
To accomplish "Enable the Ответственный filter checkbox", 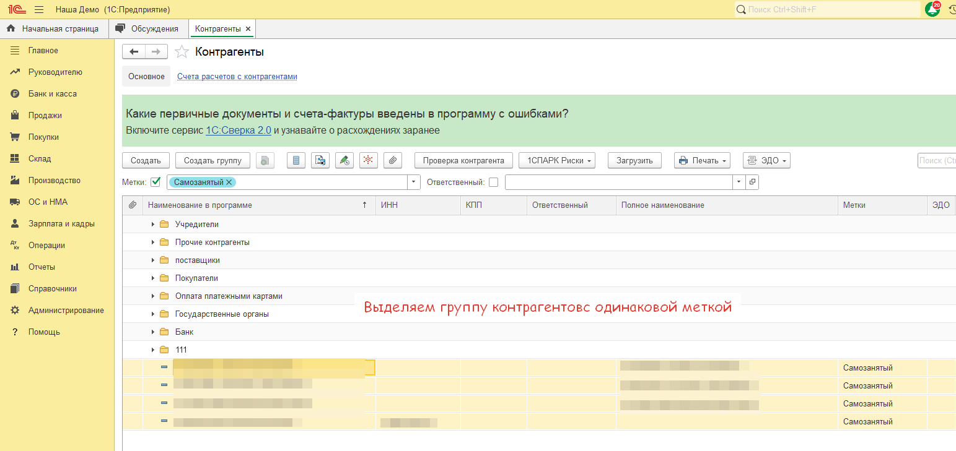I will point(493,182).
